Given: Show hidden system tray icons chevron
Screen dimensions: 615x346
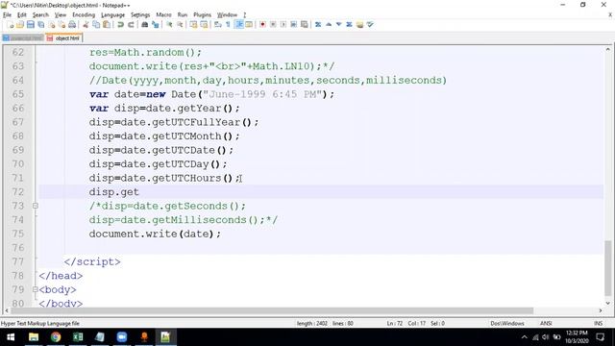Looking at the screenshot, I should [x=525, y=337].
